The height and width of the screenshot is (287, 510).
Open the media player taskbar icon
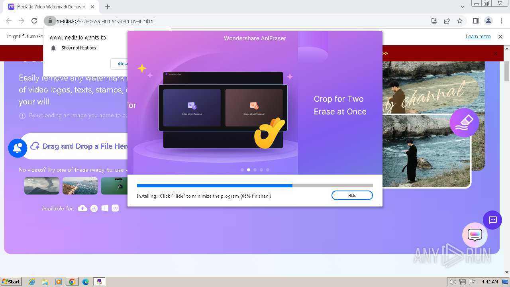click(59, 282)
